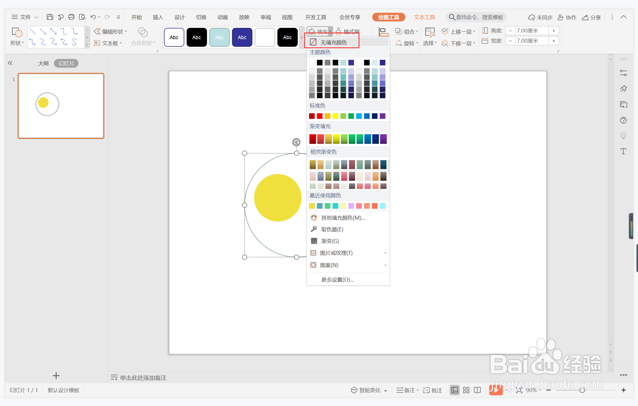Click More Settings at menu bottom
This screenshot has width=638, height=406.
tap(337, 280)
